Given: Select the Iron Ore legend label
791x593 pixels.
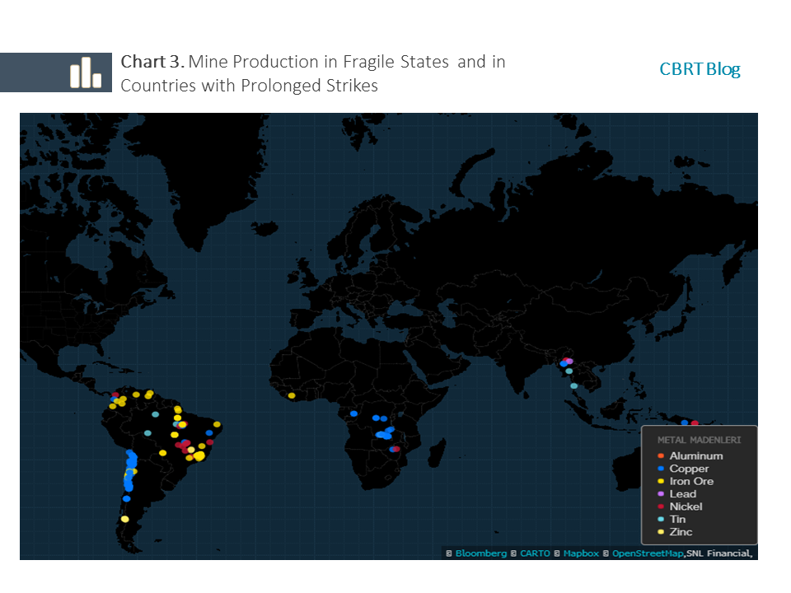Looking at the screenshot, I should click(x=691, y=481).
